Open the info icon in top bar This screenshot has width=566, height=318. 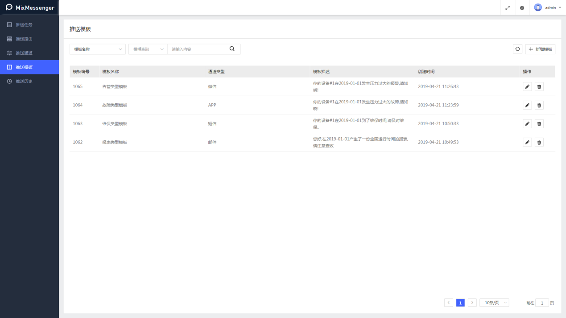[x=522, y=8]
